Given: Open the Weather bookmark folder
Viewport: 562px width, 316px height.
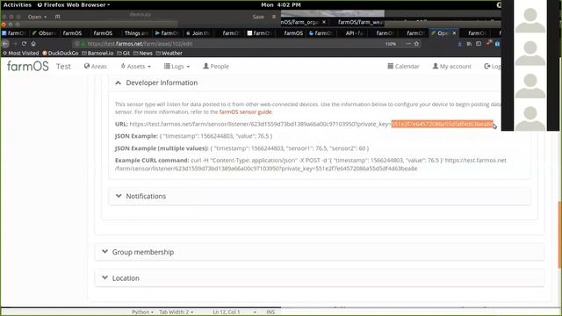Looking at the screenshot, I should point(169,53).
